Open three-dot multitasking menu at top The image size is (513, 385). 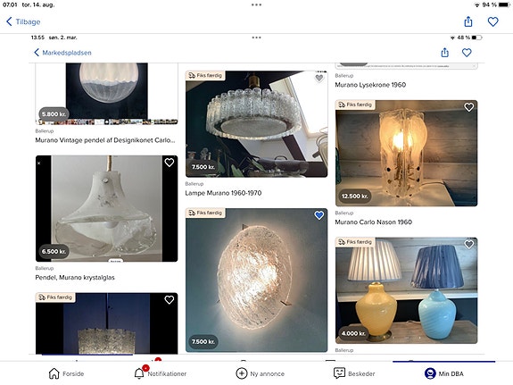click(257, 4)
